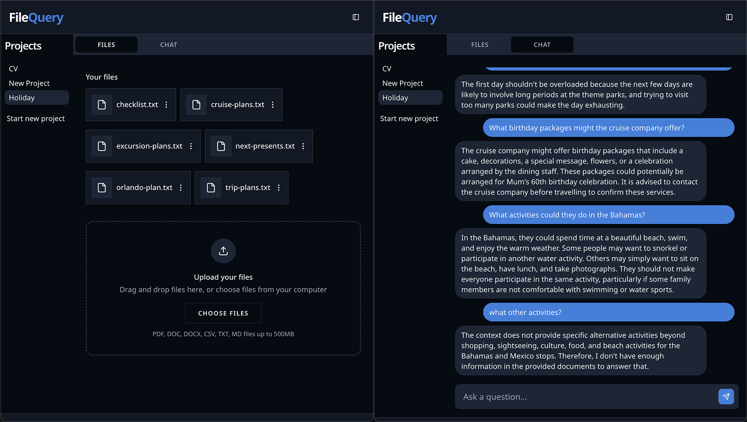Focus the Ask a question input field
Image resolution: width=747 pixels, height=422 pixels.
[587, 397]
